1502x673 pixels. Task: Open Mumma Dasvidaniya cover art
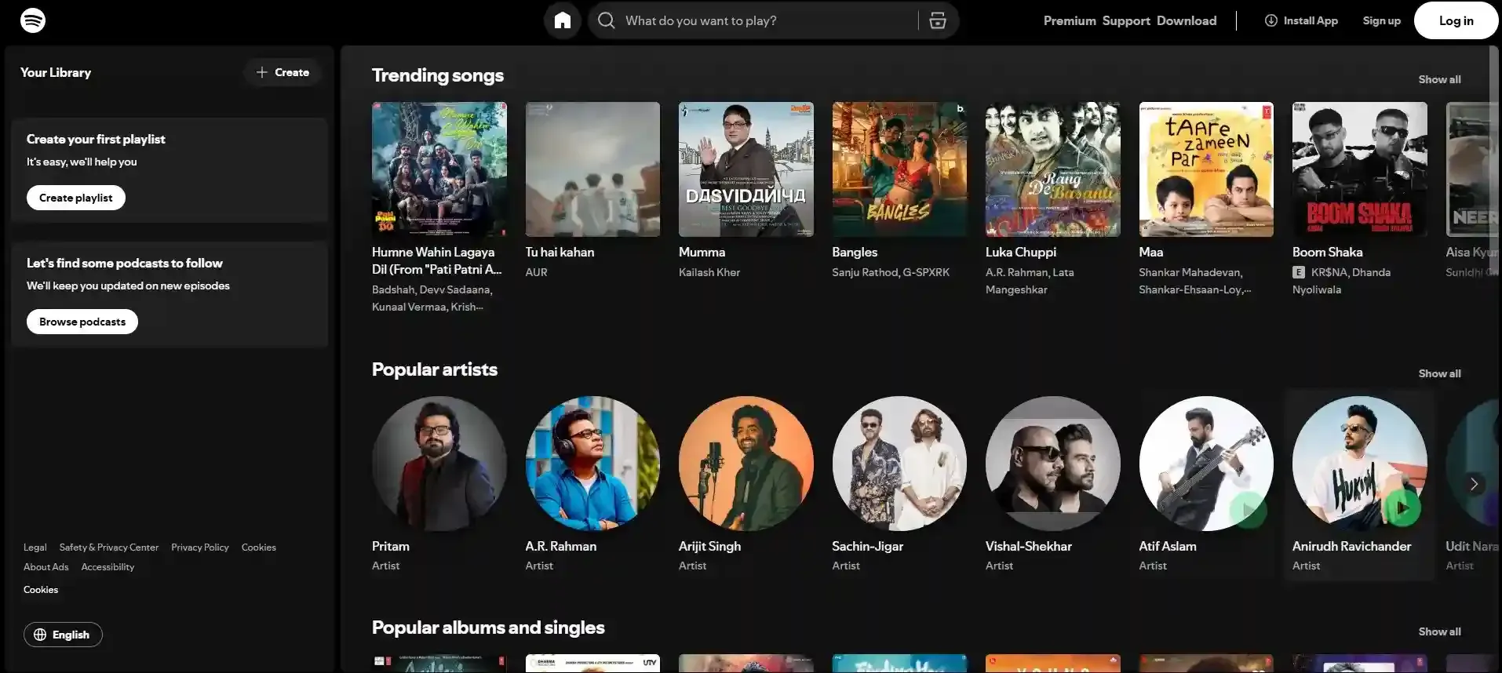click(x=746, y=169)
